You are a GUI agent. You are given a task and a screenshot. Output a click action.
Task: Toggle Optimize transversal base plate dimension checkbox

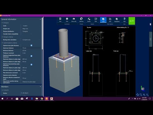(32, 65)
